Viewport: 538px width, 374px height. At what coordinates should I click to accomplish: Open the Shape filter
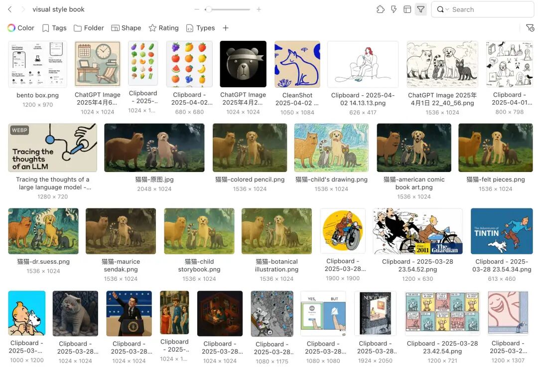(x=126, y=28)
